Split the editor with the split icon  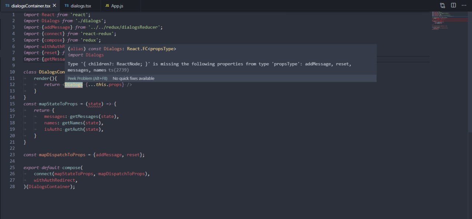(x=453, y=6)
